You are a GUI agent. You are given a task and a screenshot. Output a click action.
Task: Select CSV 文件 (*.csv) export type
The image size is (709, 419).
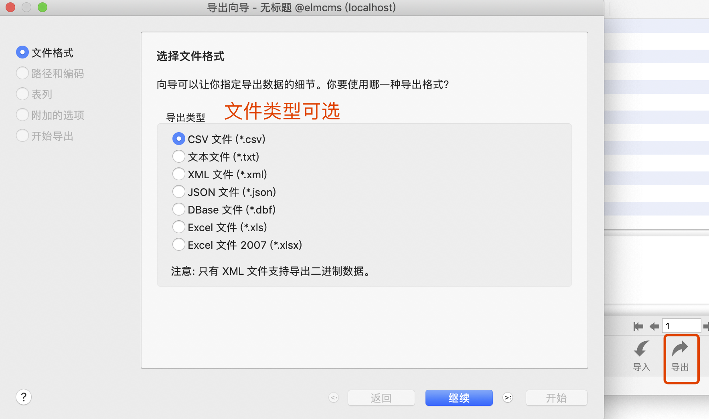179,139
